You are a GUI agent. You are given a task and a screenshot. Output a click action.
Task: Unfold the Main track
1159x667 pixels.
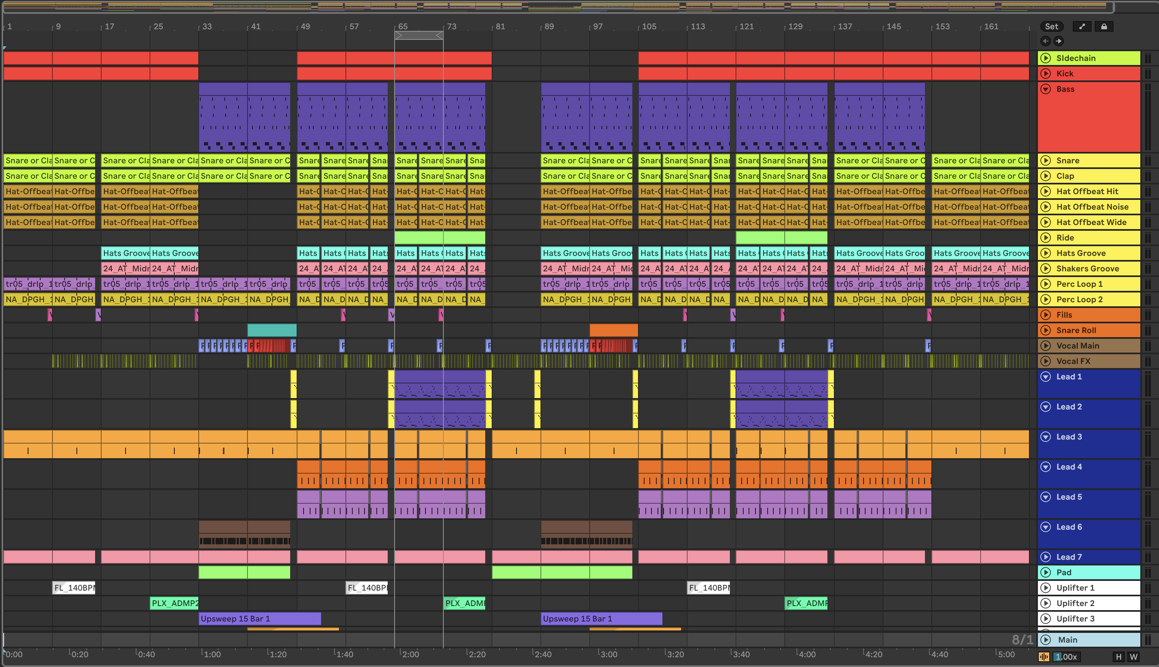(x=1045, y=639)
